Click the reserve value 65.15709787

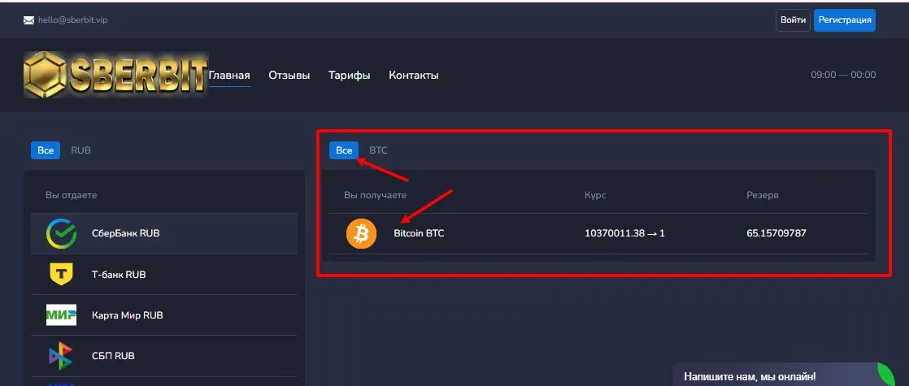tap(776, 233)
